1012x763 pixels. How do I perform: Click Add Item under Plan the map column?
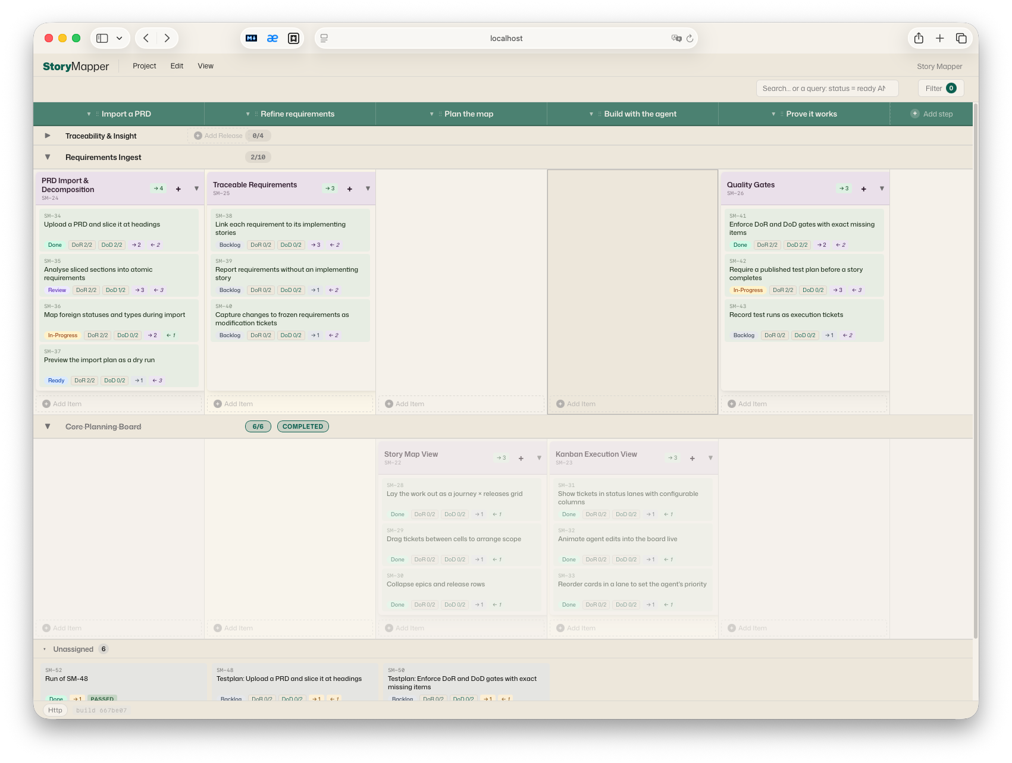click(x=461, y=404)
